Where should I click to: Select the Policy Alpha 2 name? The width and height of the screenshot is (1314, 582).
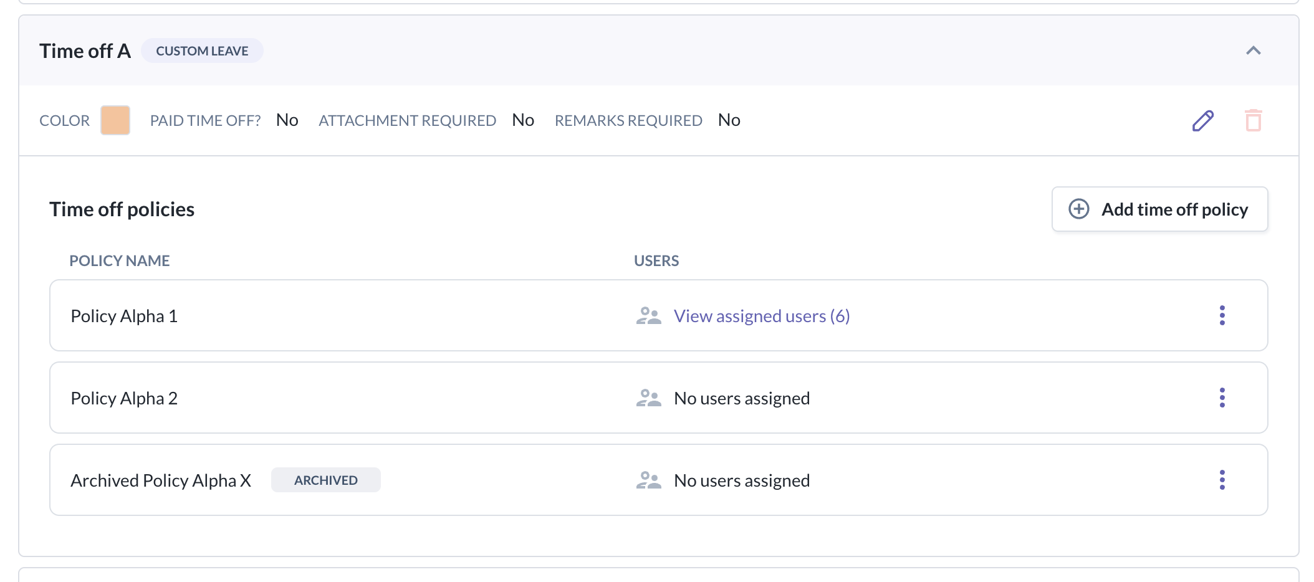pos(124,398)
